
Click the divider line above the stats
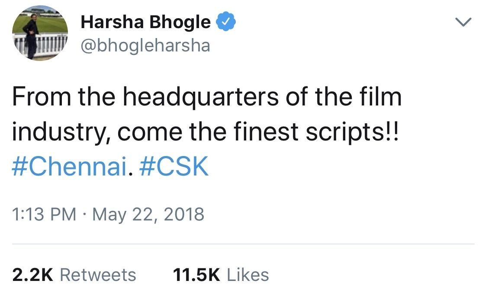243,244
